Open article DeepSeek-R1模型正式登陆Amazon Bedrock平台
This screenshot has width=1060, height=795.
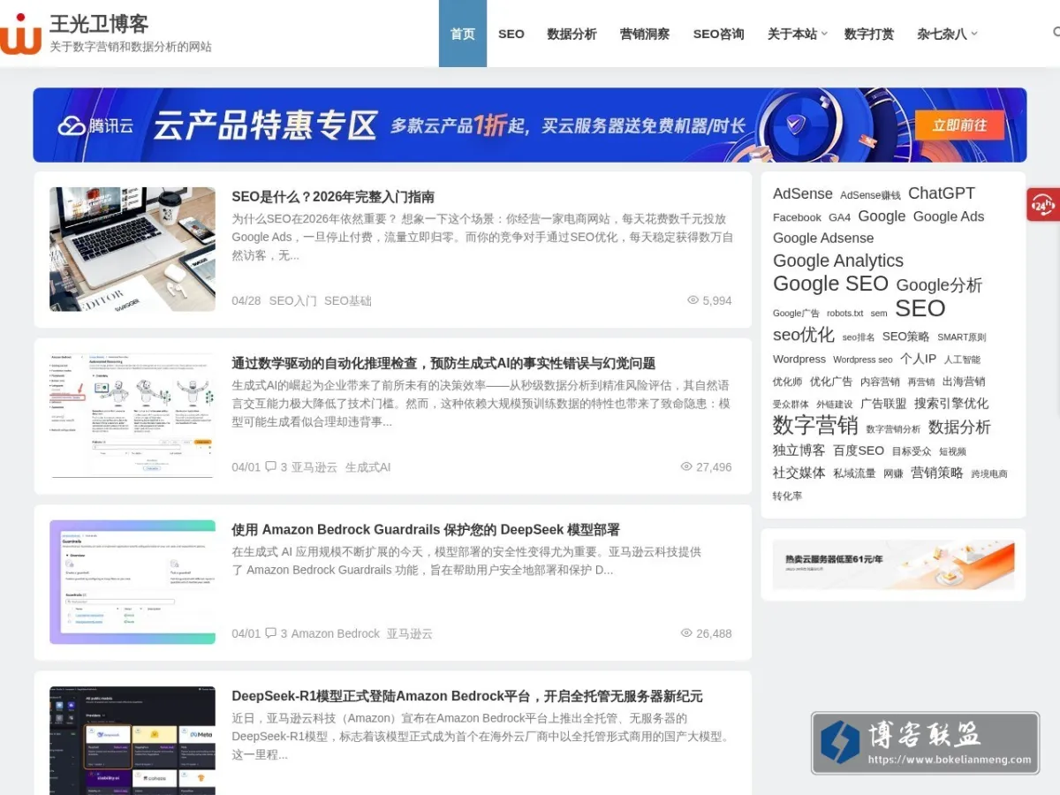click(x=467, y=696)
